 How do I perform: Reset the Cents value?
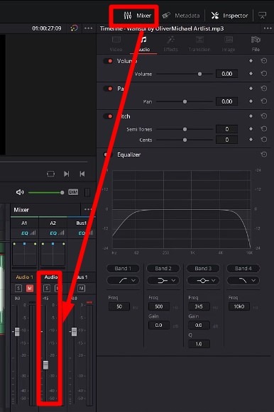coord(264,140)
